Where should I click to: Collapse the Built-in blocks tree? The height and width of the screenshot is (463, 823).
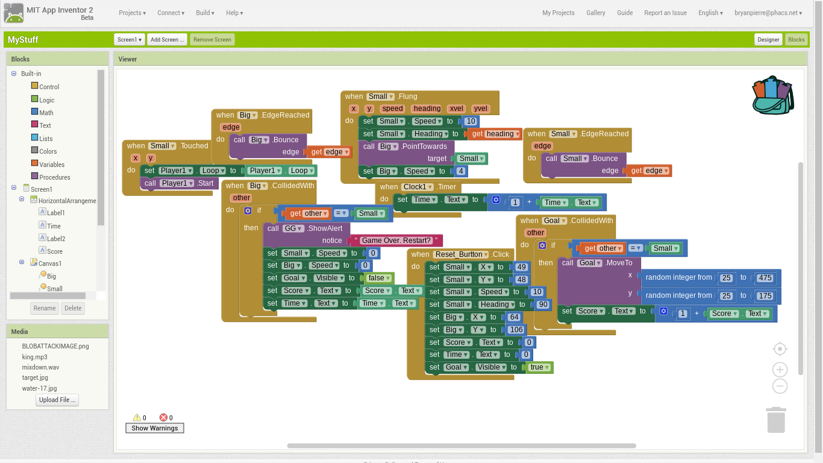(14, 74)
